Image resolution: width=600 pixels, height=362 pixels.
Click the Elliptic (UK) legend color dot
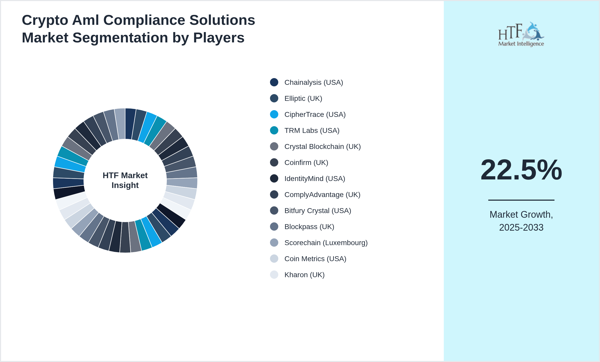pos(274,98)
